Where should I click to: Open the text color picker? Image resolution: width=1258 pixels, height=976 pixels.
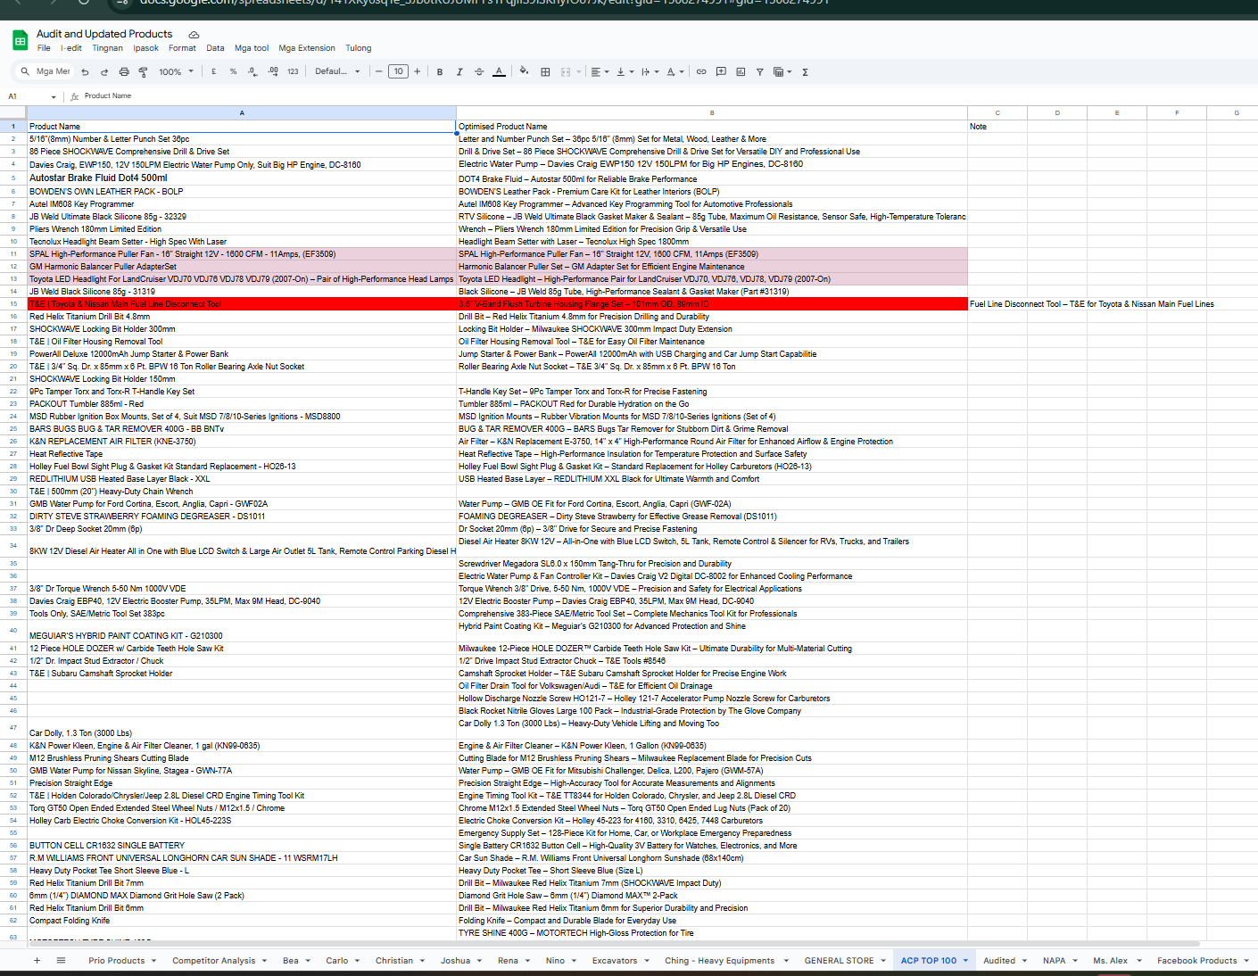point(499,71)
